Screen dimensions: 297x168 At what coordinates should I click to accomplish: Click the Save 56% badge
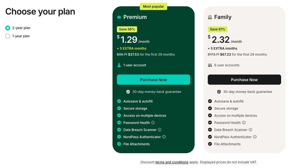[x=127, y=29]
